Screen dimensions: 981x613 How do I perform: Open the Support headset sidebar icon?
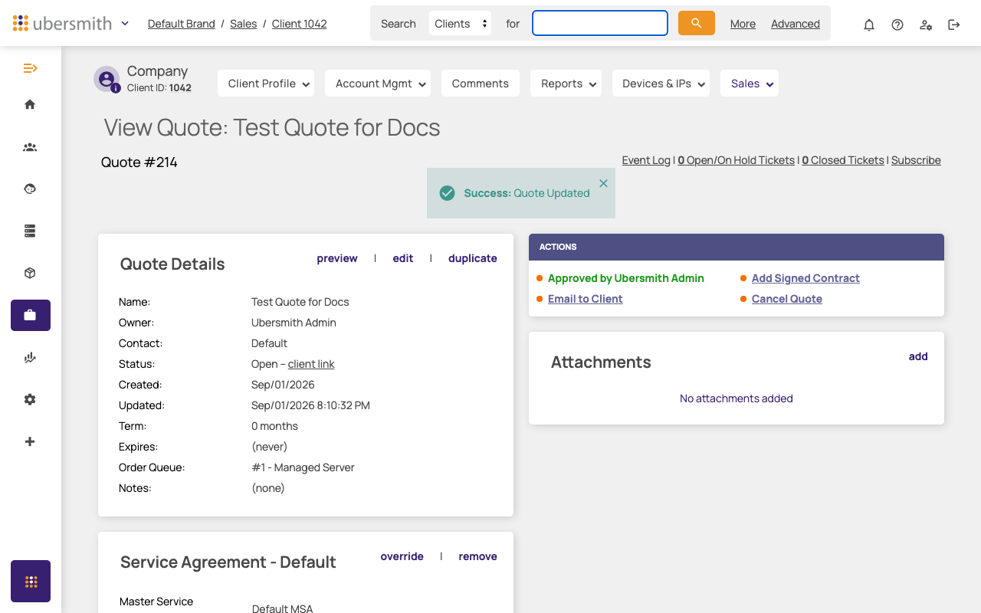click(x=30, y=188)
